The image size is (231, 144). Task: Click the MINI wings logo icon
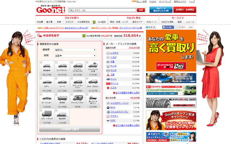tap(108, 121)
